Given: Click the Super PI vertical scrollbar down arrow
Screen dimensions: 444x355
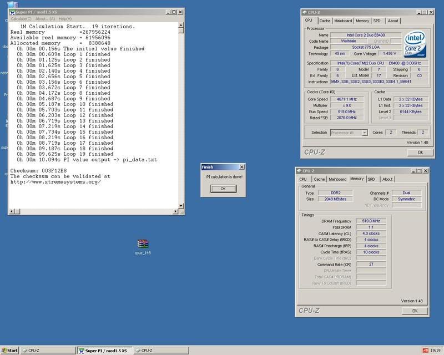Looking at the screenshot, I should (x=181, y=206).
